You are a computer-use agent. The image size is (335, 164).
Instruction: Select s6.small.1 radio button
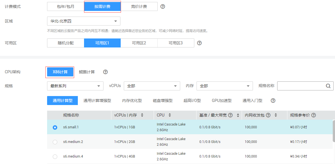(x=55, y=127)
